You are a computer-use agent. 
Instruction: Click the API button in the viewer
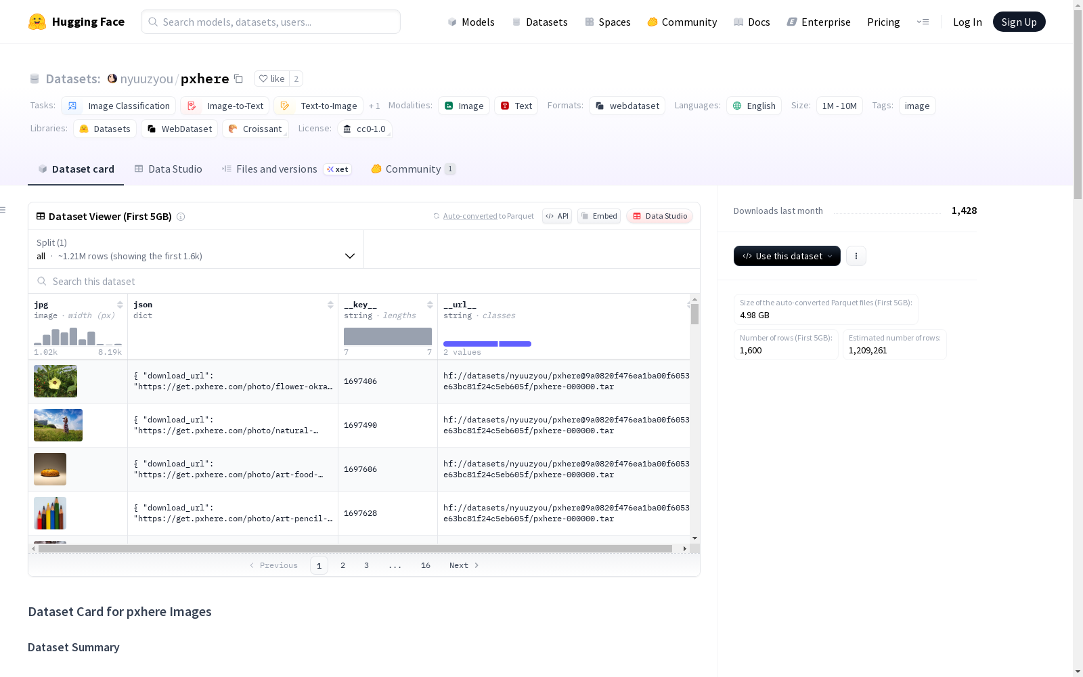tap(557, 216)
